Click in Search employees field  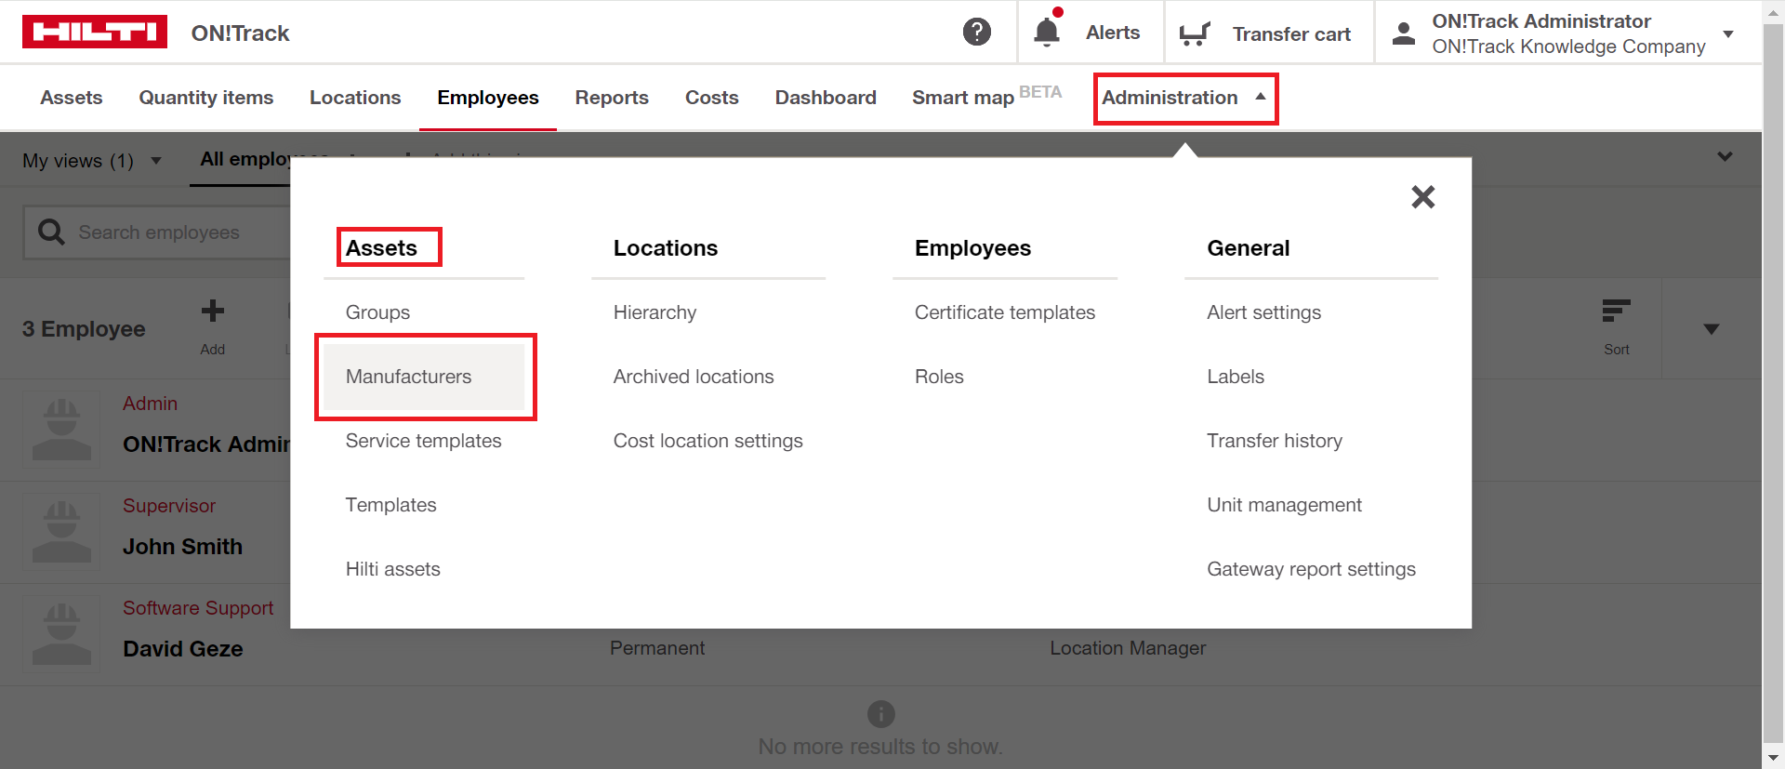[x=158, y=232]
